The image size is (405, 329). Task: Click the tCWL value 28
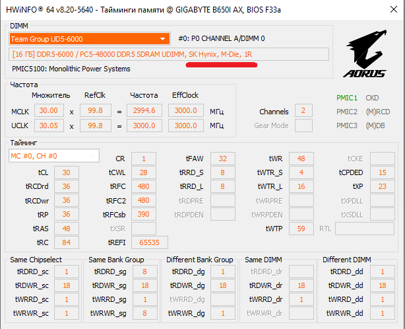tap(144, 172)
